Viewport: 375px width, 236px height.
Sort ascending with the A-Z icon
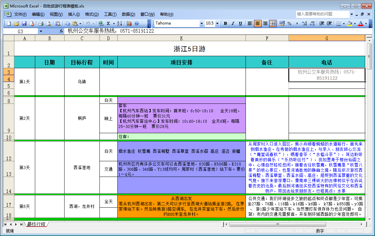click(x=120, y=24)
